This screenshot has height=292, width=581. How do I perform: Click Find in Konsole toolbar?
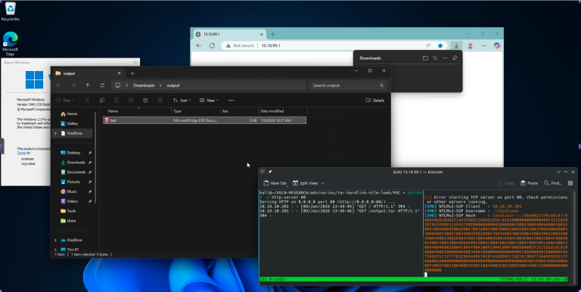coord(553,183)
